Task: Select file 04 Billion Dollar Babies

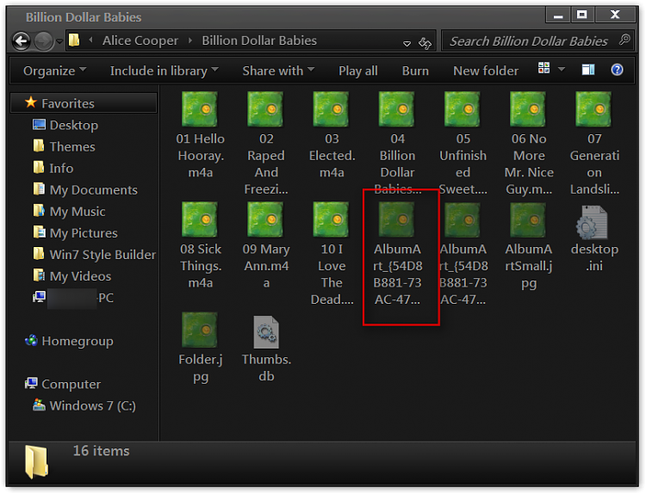Action: pos(397,142)
